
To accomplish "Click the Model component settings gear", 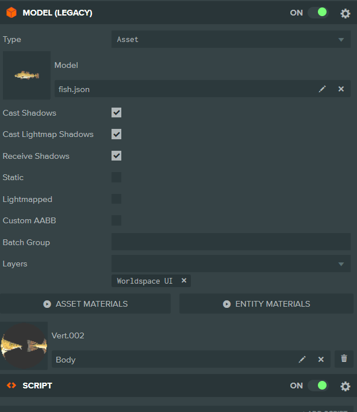I will 345,13.
